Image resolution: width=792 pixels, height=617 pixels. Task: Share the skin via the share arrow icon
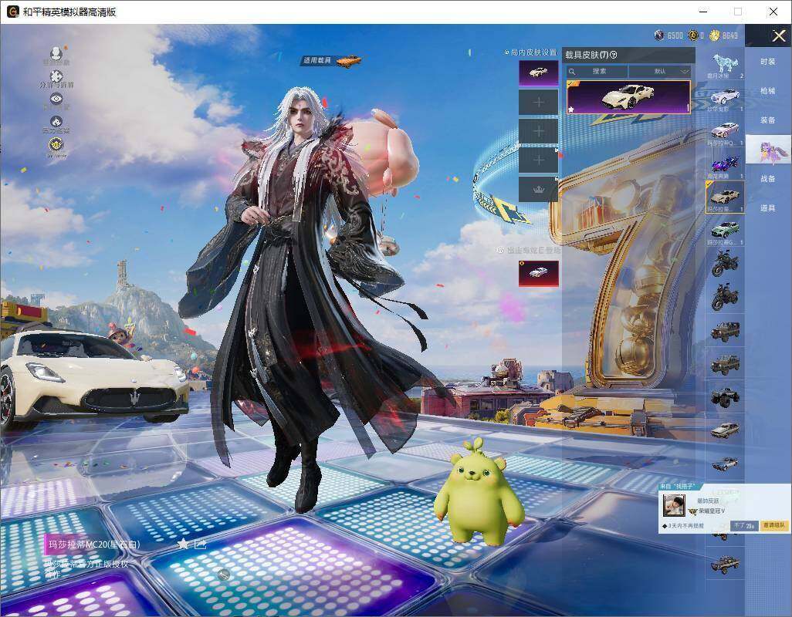pos(200,544)
